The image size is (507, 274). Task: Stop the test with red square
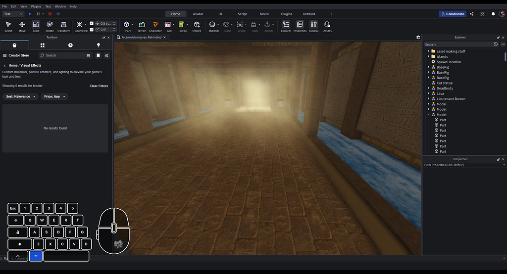click(50, 14)
